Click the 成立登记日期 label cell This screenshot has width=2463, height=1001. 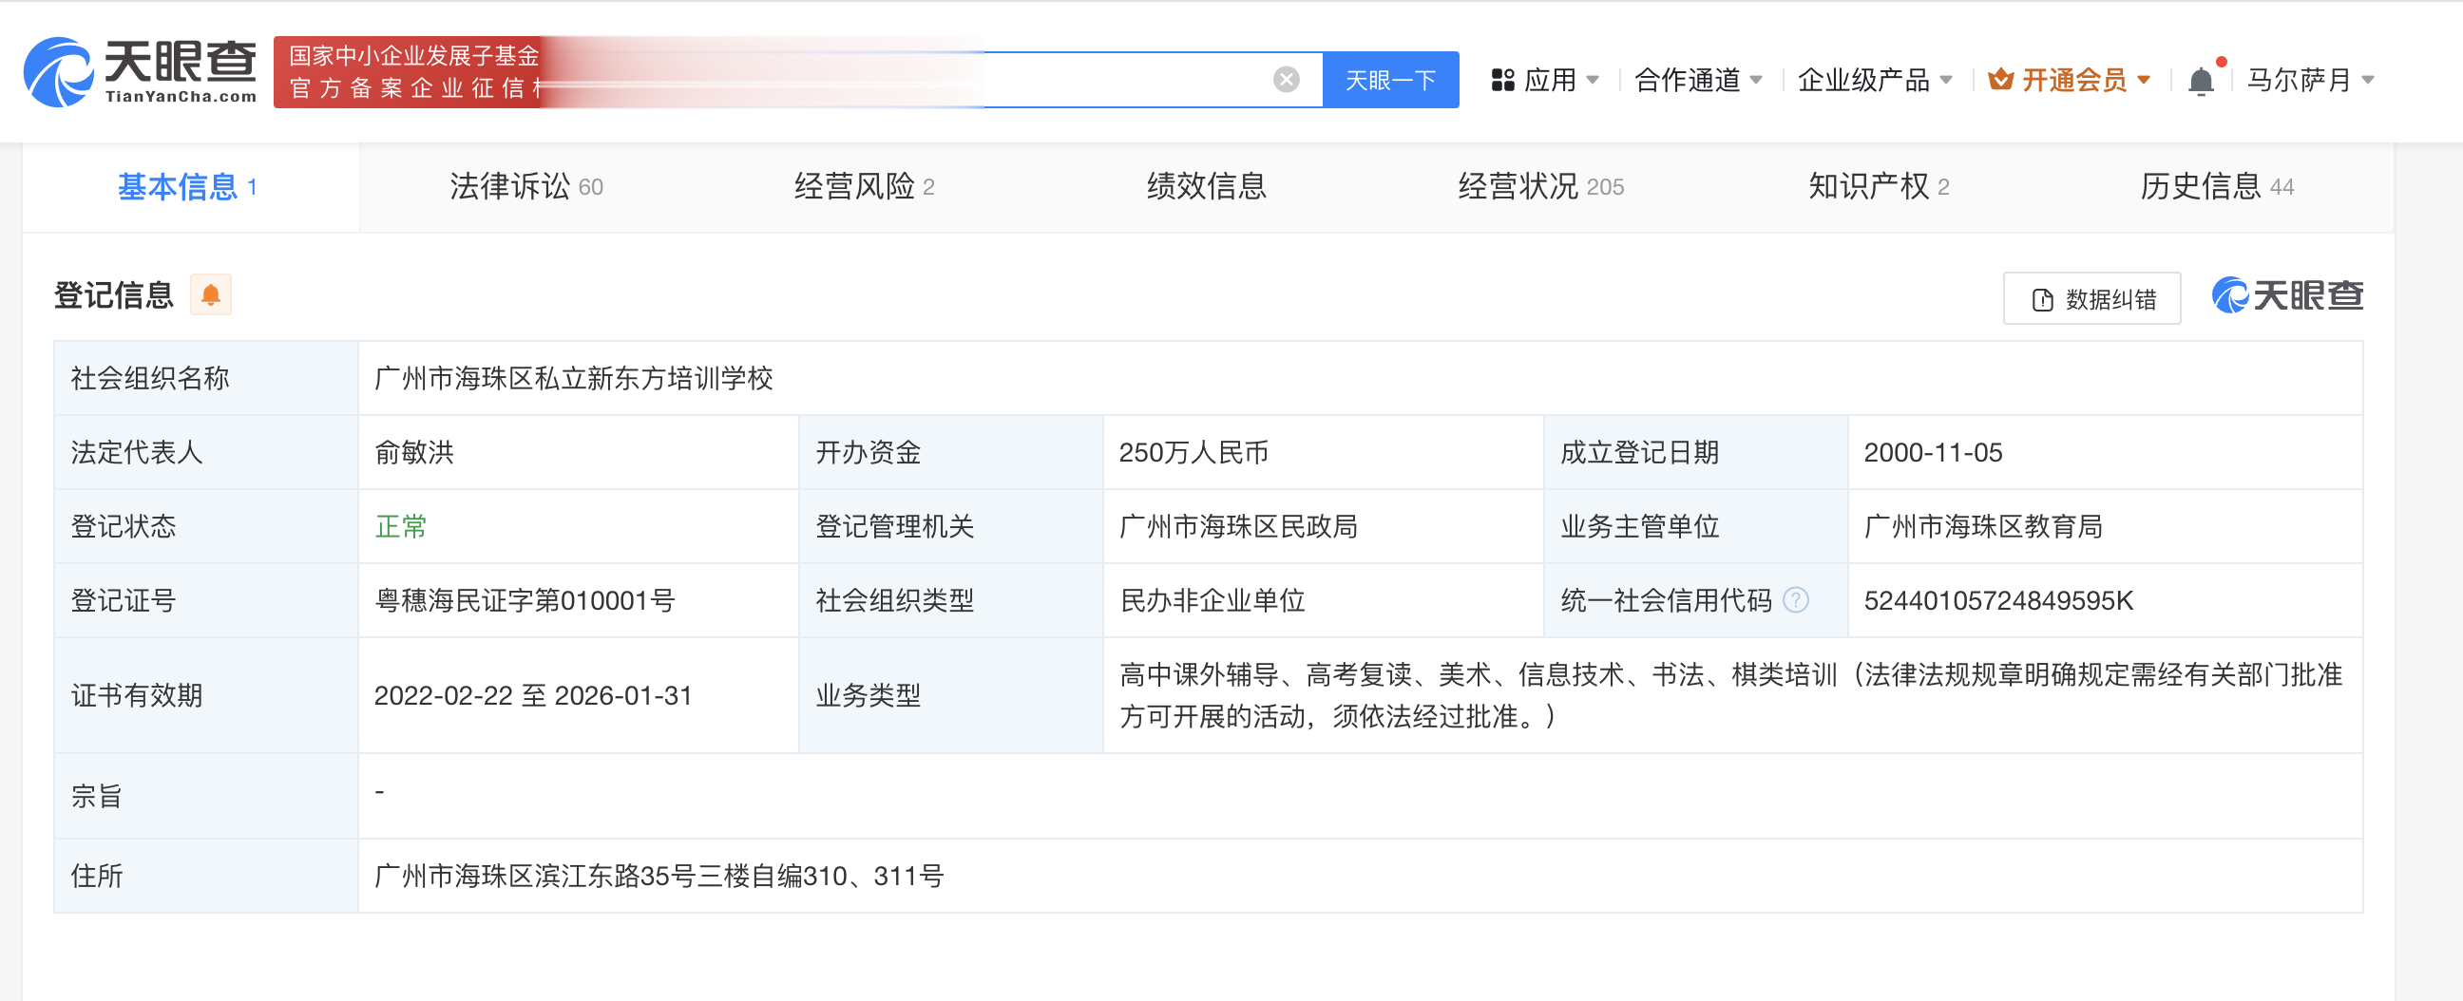tap(1696, 452)
